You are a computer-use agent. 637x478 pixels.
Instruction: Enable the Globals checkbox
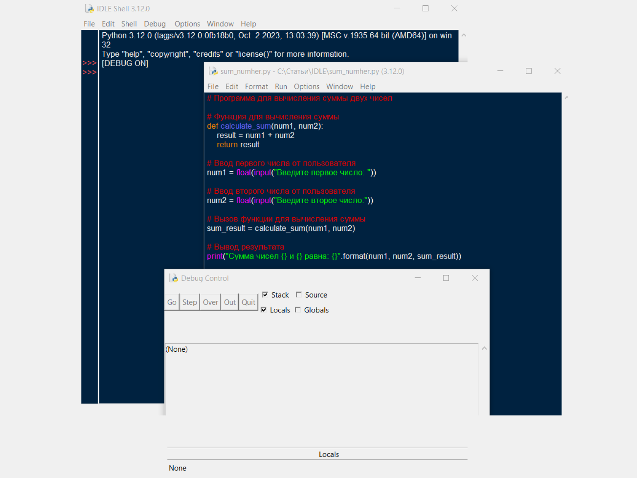coord(298,310)
